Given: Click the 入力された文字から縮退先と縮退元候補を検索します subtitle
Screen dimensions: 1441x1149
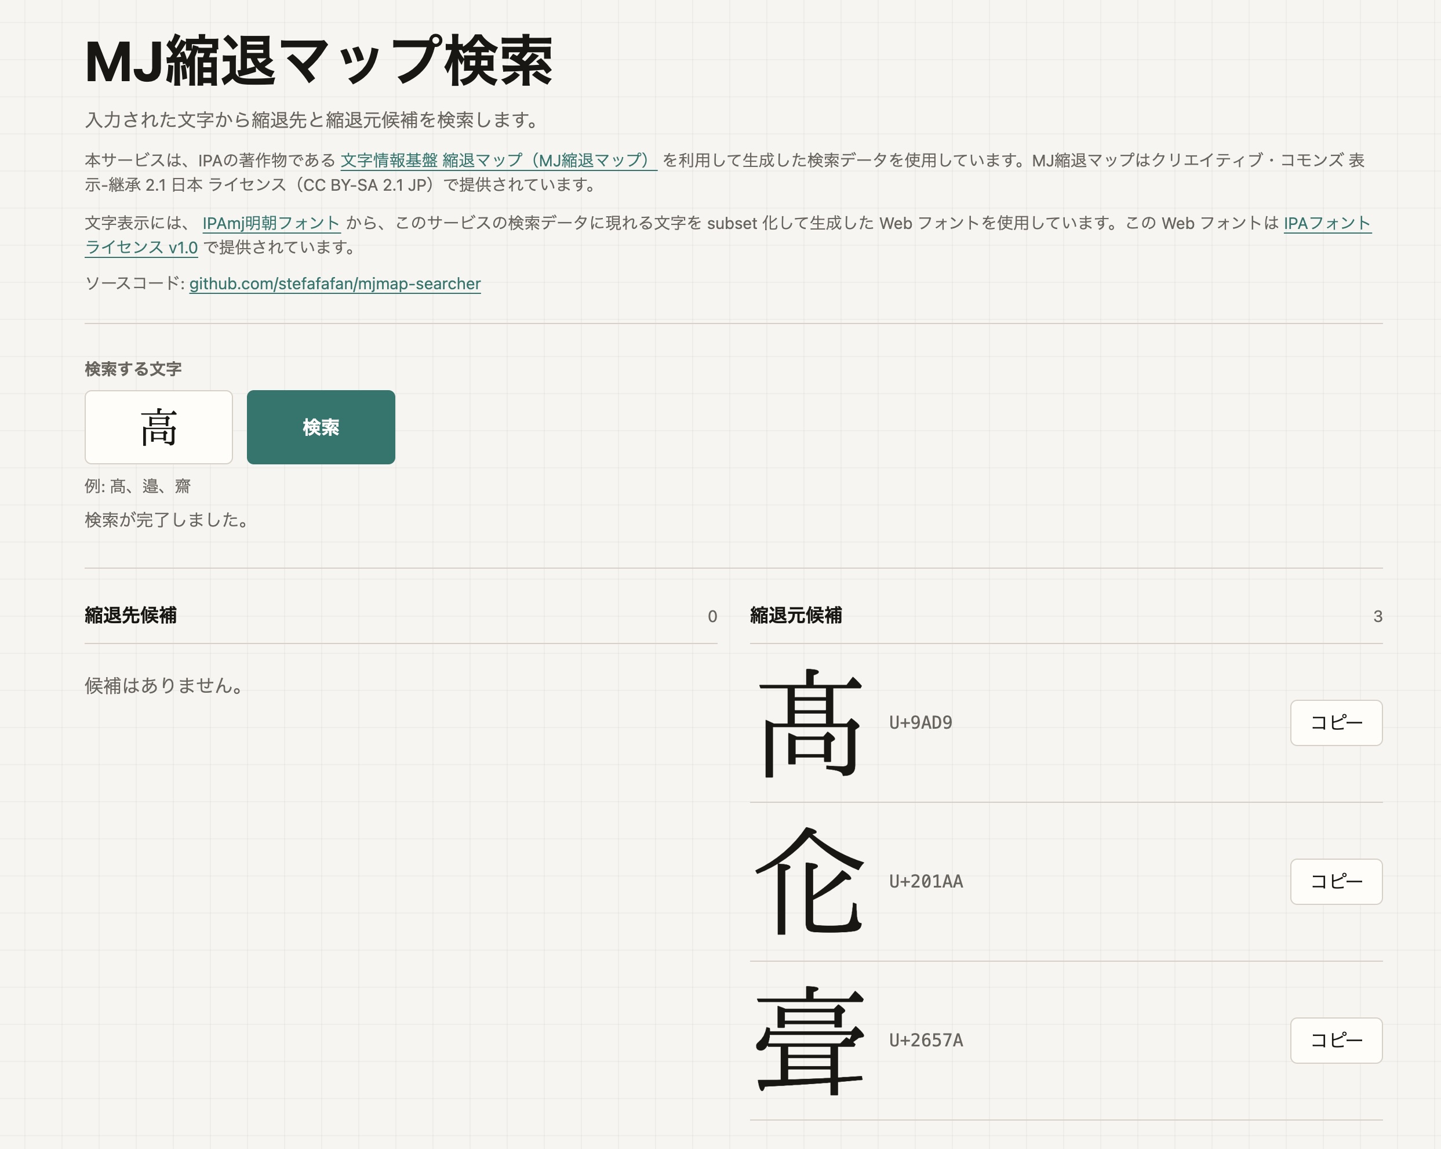Looking at the screenshot, I should point(313,121).
